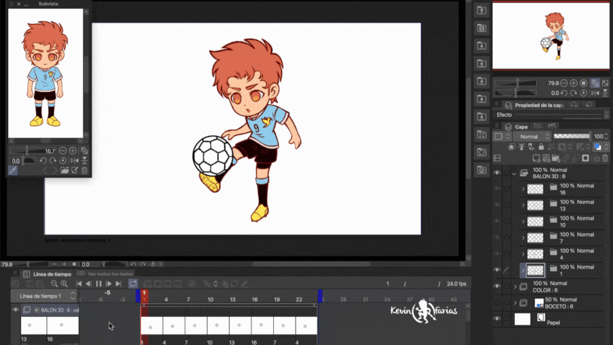Viewport: 613px width, 345px height.
Task: Fit canvas to Navigator view
Action: pos(595,83)
